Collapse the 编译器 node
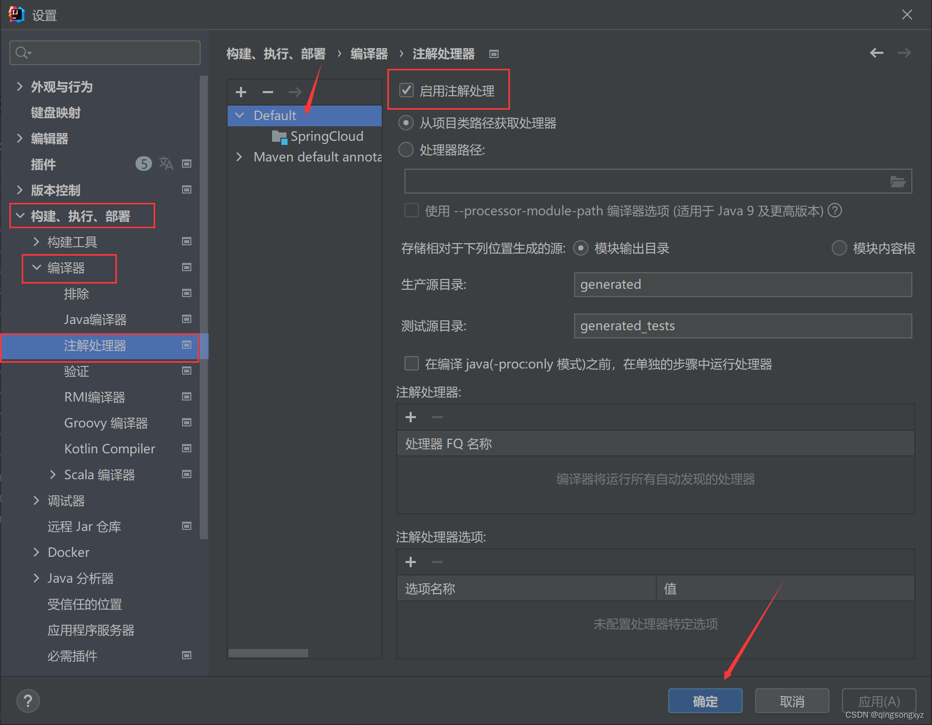932x725 pixels. 36,268
